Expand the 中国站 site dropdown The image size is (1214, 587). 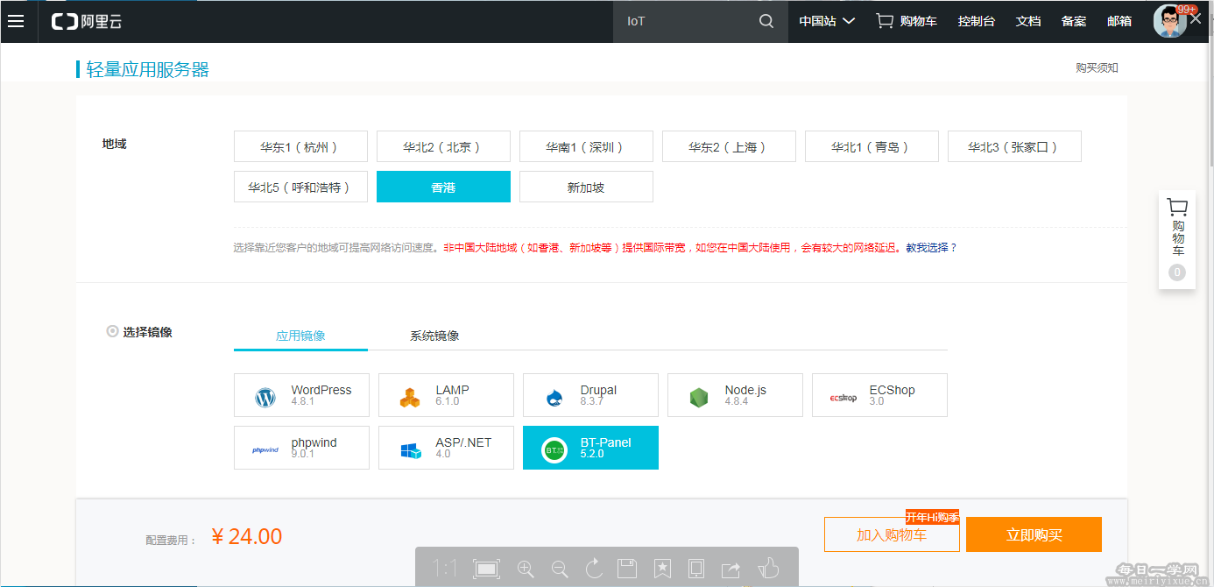click(826, 21)
